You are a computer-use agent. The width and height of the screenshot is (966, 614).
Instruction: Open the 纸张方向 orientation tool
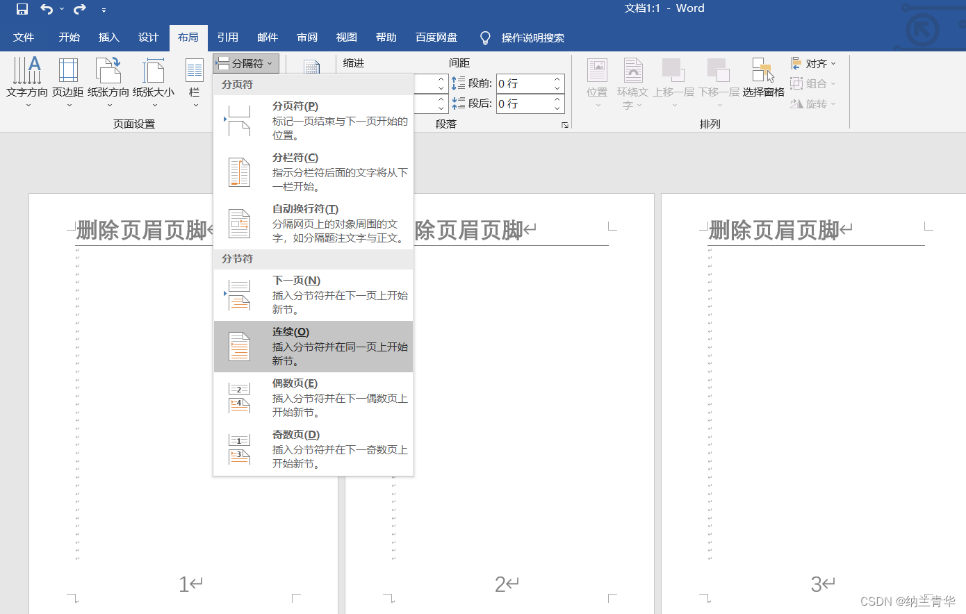108,82
